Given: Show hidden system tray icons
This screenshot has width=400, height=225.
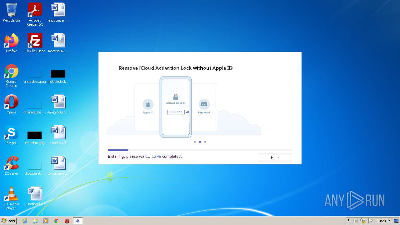Looking at the screenshot, I should click(x=348, y=221).
